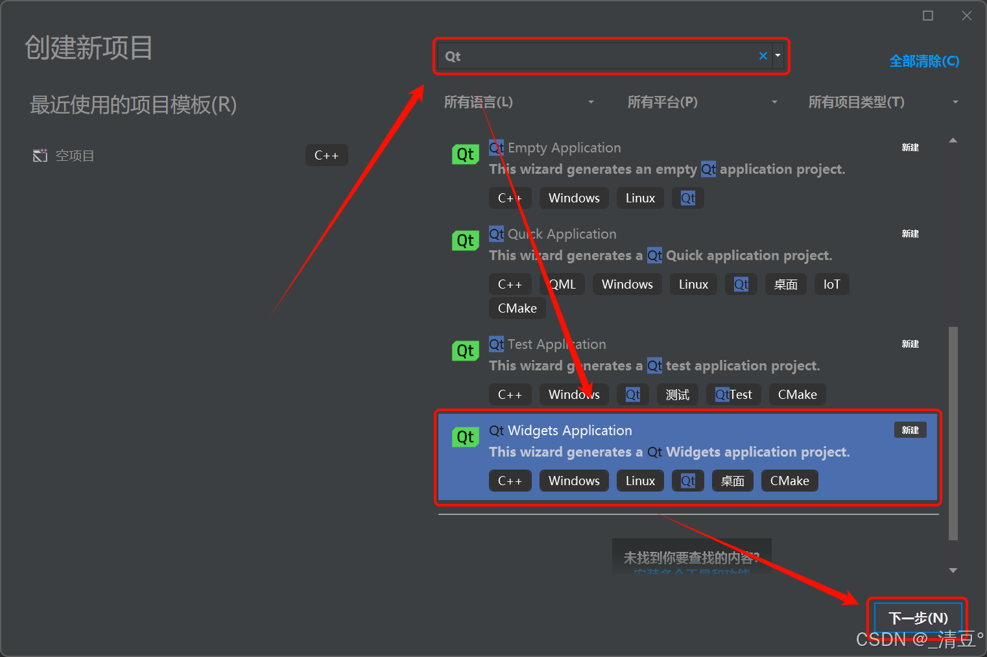Image resolution: width=987 pixels, height=657 pixels.
Task: Click the Qt Widgets Application green icon
Action: coord(465,437)
